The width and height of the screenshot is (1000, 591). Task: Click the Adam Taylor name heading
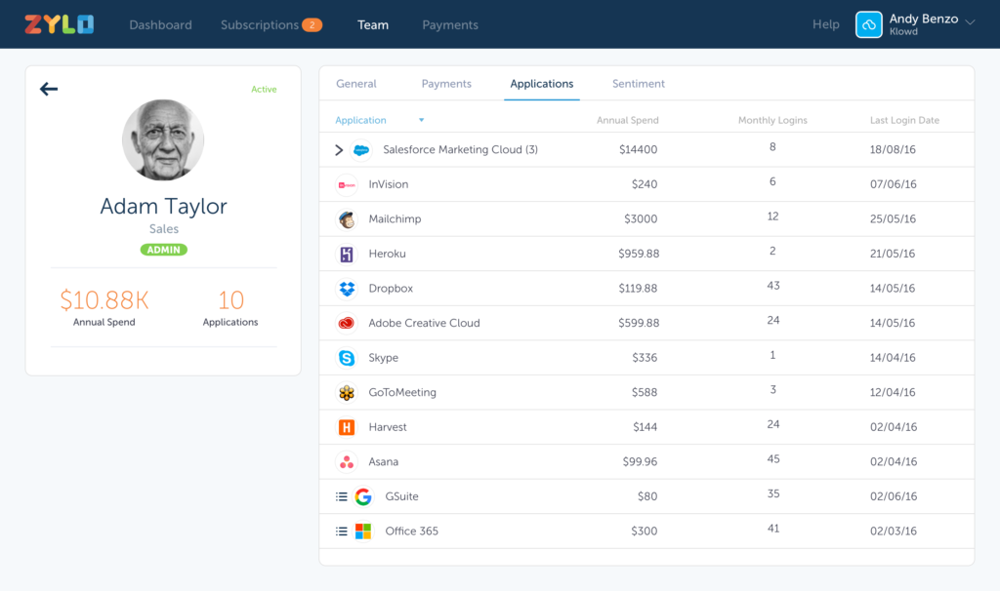click(163, 207)
